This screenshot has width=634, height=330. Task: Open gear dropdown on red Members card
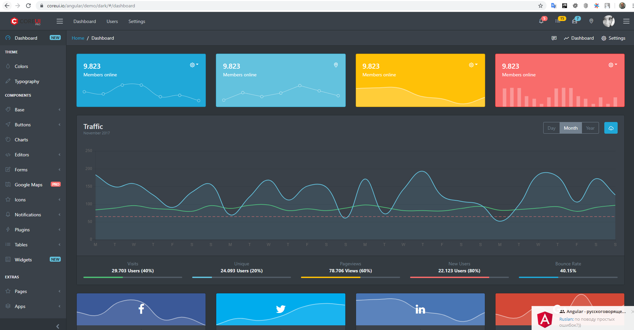pyautogui.click(x=613, y=65)
